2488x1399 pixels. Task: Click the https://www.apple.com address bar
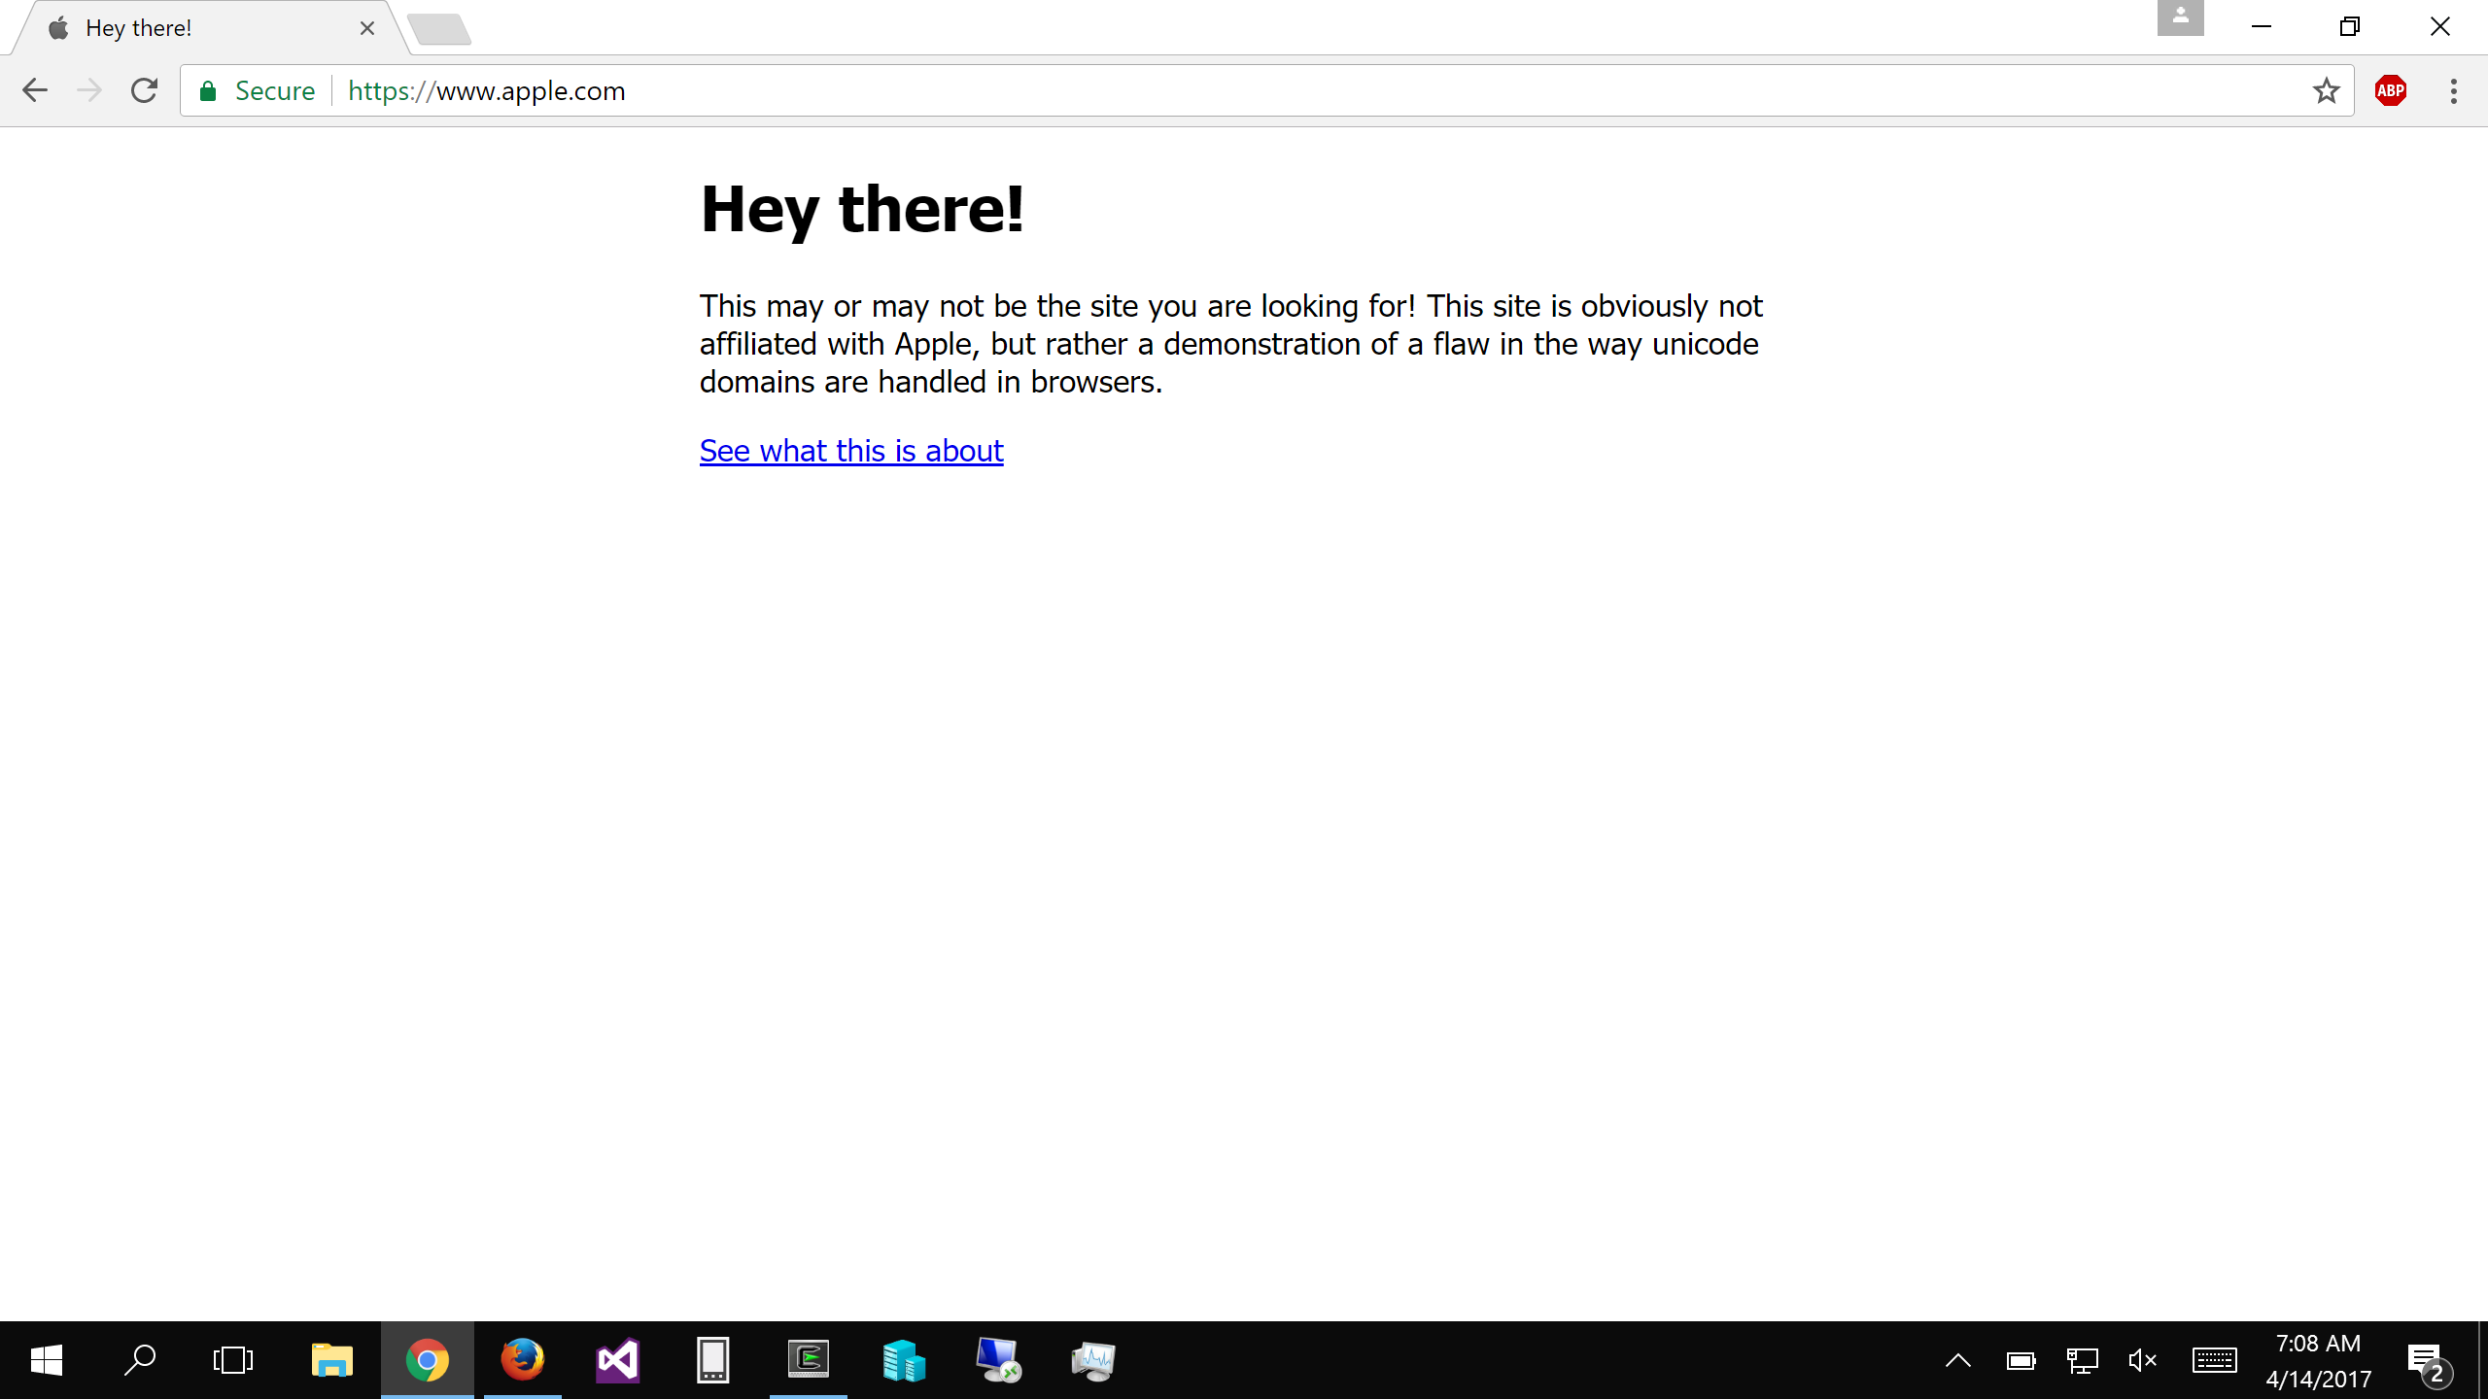[x=485, y=90]
